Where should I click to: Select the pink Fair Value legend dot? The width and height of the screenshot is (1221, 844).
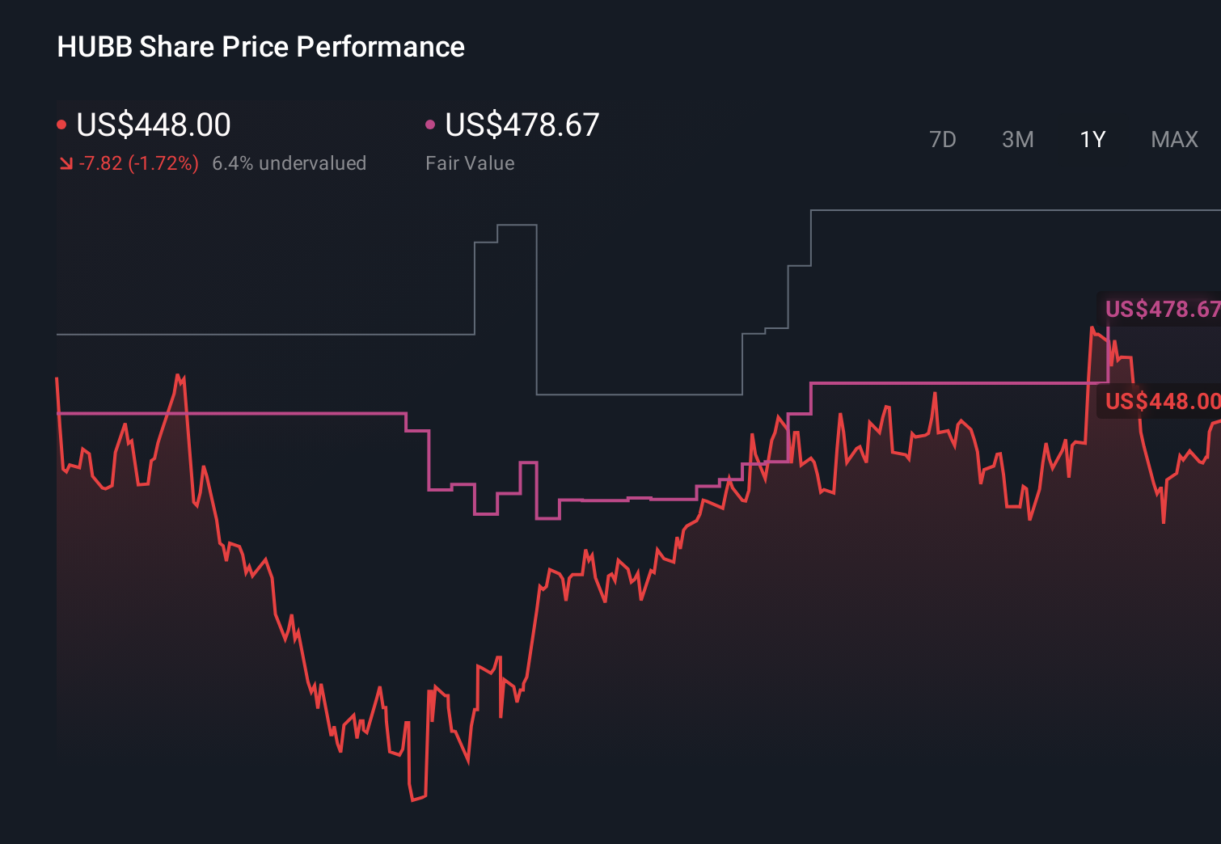(x=431, y=124)
